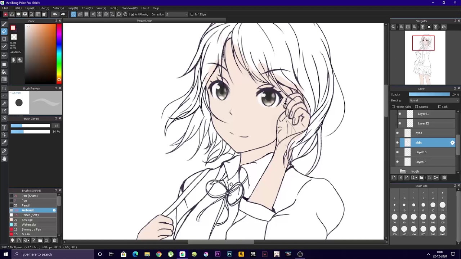The image size is (461, 259).
Task: Enable parallel lines snap
Action: [x=80, y=14]
